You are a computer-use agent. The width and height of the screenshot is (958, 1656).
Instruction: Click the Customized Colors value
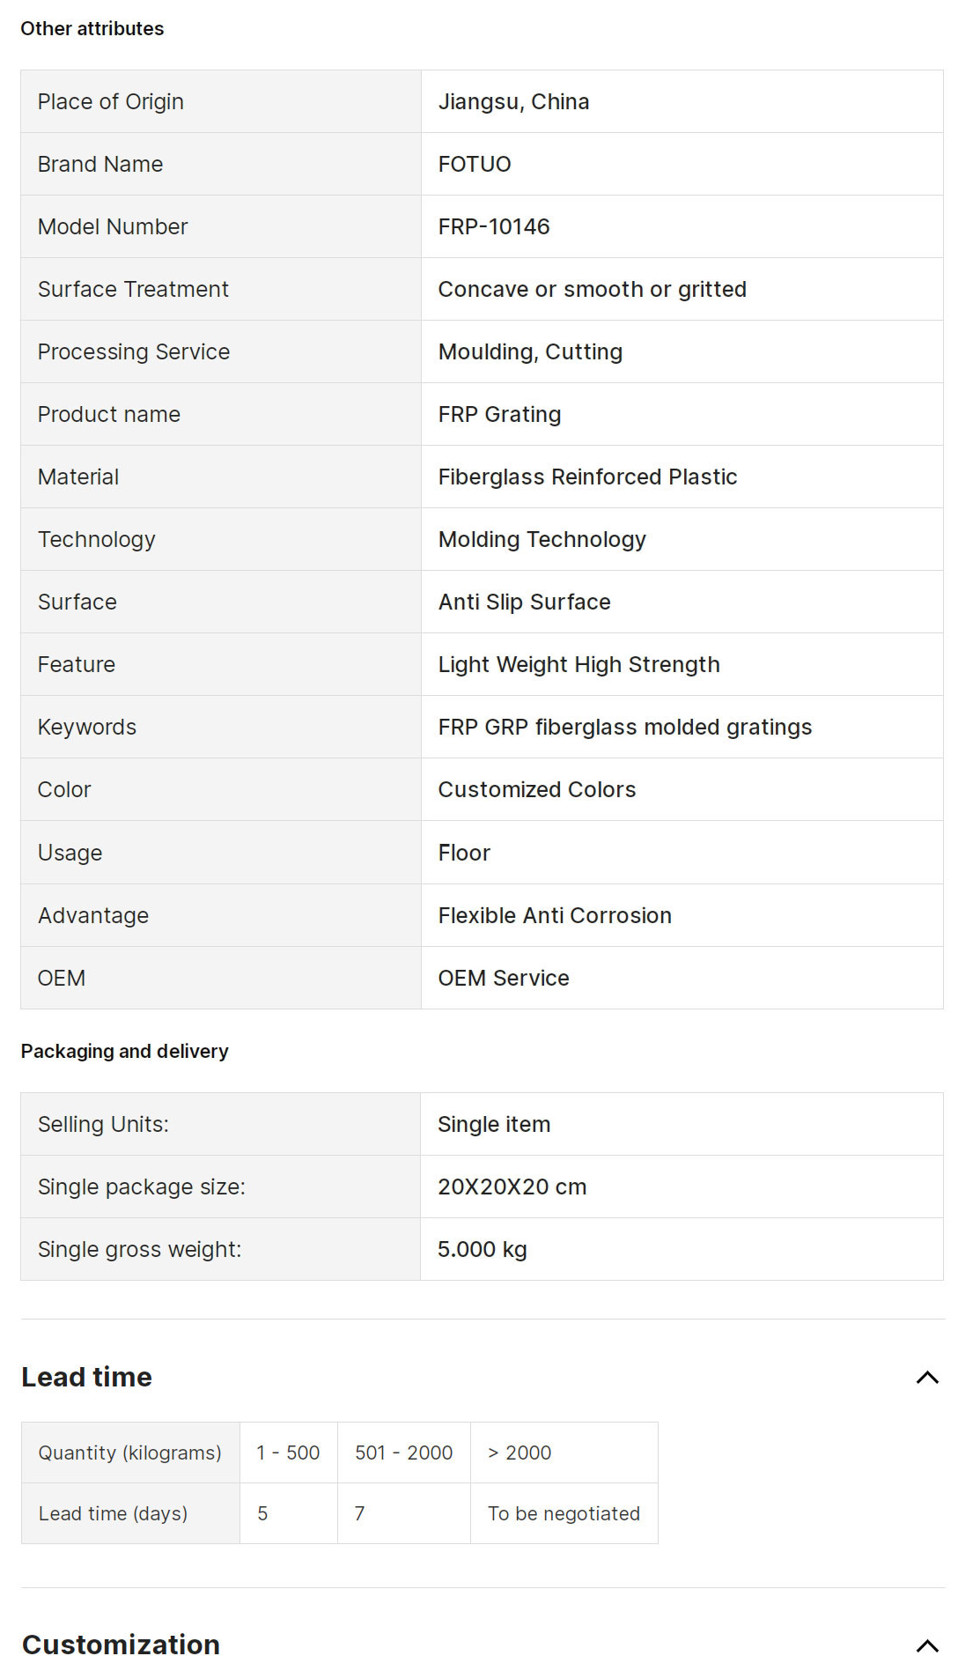coord(536,790)
